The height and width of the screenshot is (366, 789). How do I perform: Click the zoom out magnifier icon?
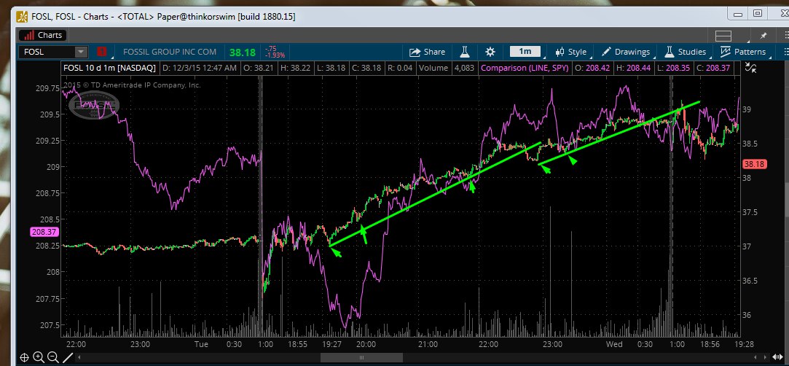pyautogui.click(x=53, y=358)
